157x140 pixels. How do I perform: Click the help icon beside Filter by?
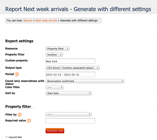tap(20, 115)
